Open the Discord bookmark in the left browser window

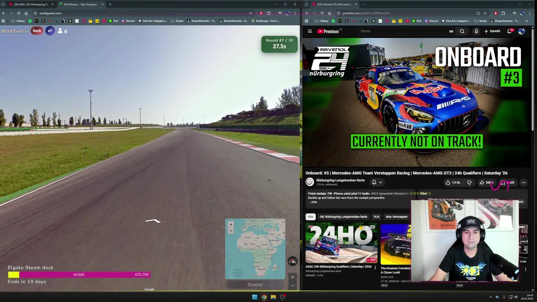(128, 21)
